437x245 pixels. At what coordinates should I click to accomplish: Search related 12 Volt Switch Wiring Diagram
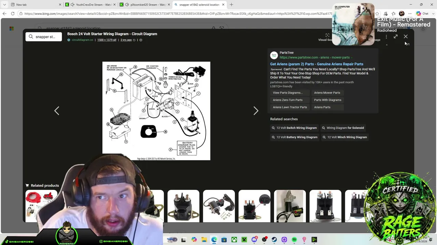tap(294, 128)
